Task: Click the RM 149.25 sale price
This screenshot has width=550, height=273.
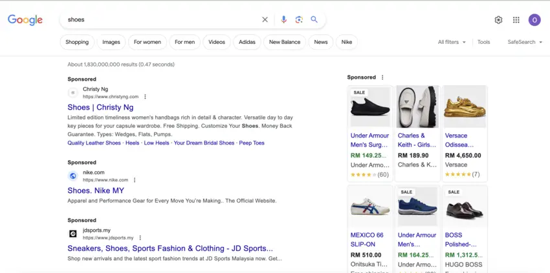Action: 368,156
